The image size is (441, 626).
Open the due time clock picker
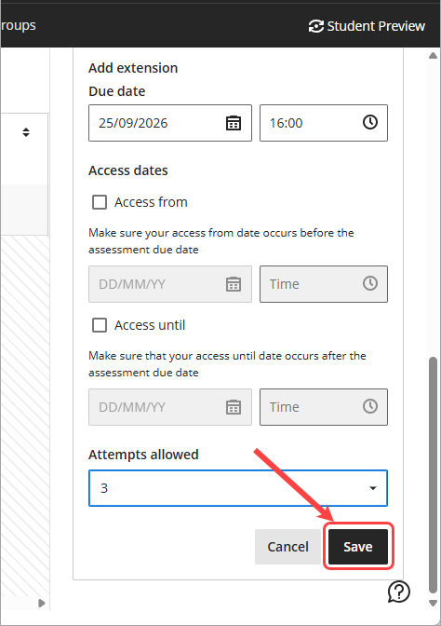370,122
